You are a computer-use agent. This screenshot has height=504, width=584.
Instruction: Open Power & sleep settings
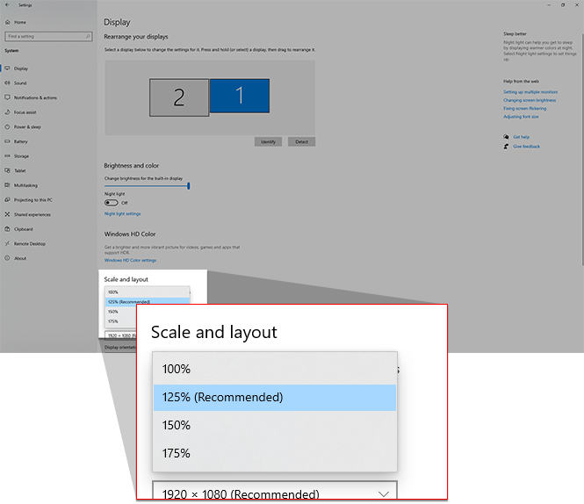pyautogui.click(x=48, y=126)
